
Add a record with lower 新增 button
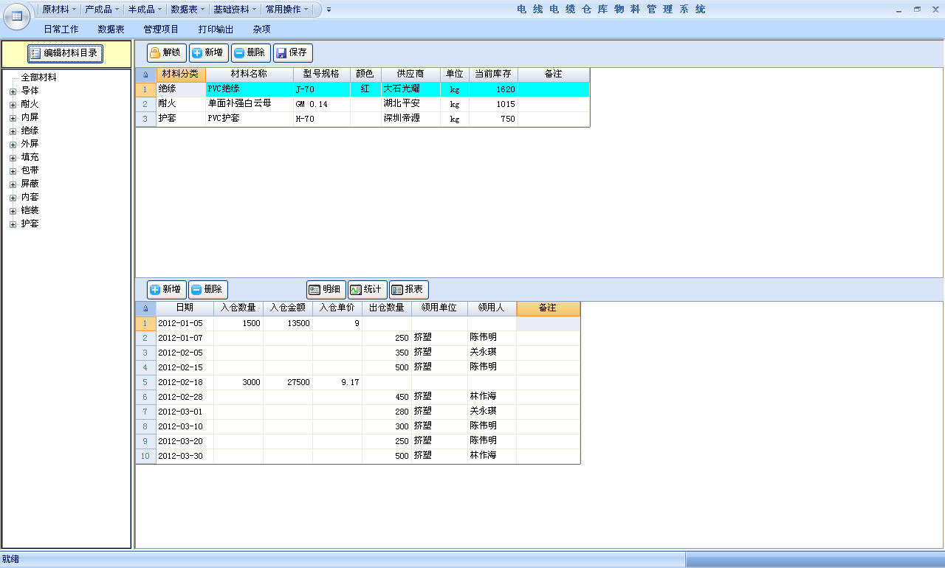(165, 290)
